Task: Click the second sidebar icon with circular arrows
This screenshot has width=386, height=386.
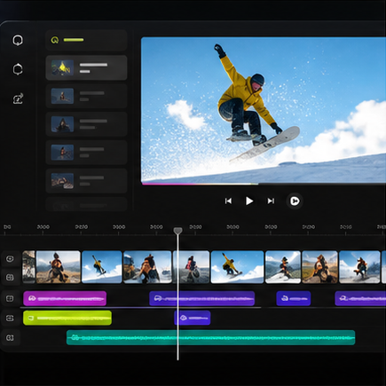Action: [18, 69]
